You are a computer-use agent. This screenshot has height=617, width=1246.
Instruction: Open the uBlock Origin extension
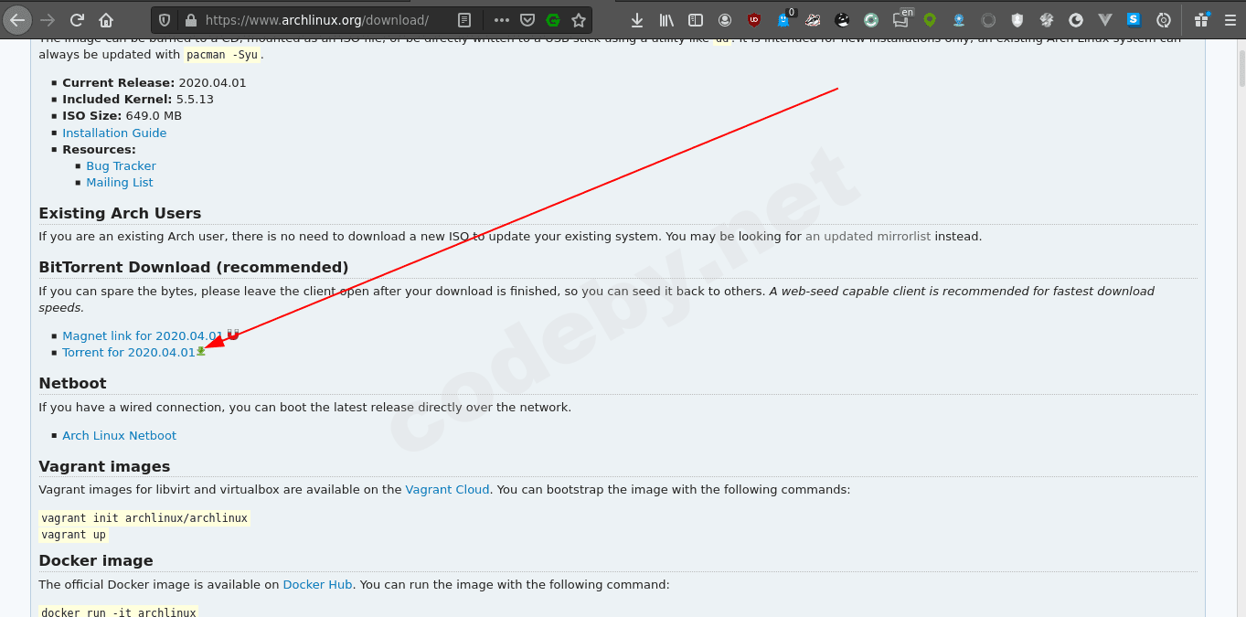pyautogui.click(x=754, y=19)
